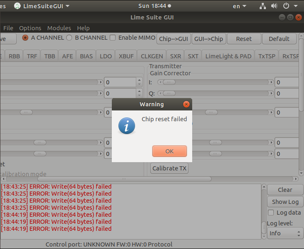Screen dimensions: 304x249
Task: Switch to the SXT tab
Action: (x=193, y=56)
